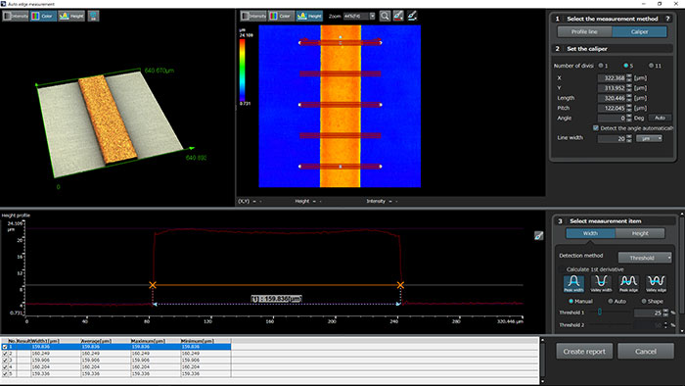Select Height view in 3D panel
685x386 pixels.
click(x=71, y=17)
